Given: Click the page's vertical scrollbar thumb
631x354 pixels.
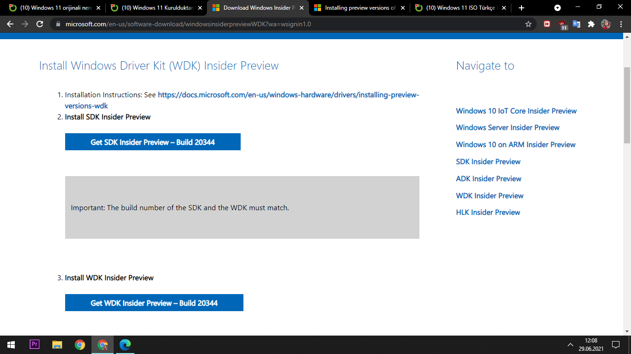Looking at the screenshot, I should click(627, 105).
